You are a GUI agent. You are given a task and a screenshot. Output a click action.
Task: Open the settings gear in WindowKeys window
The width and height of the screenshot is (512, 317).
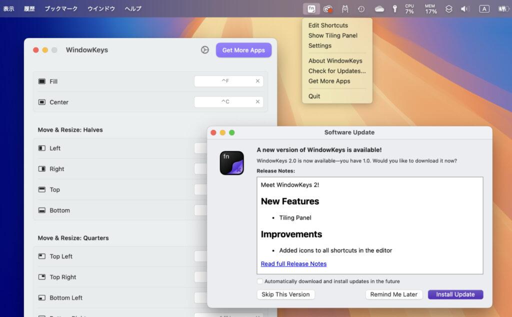tap(204, 50)
